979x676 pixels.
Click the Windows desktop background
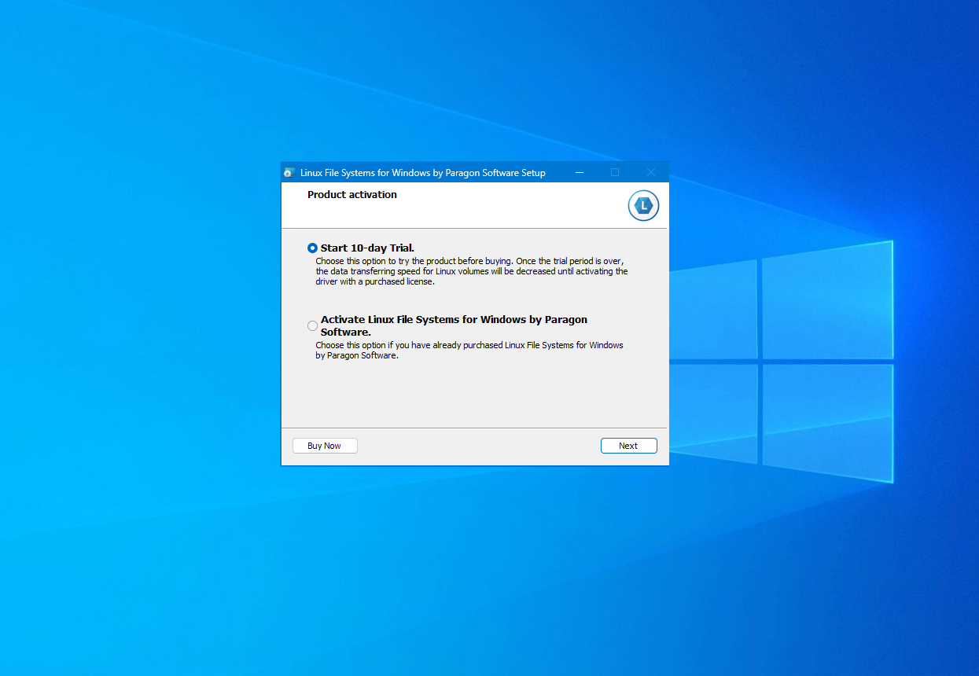pos(118,550)
